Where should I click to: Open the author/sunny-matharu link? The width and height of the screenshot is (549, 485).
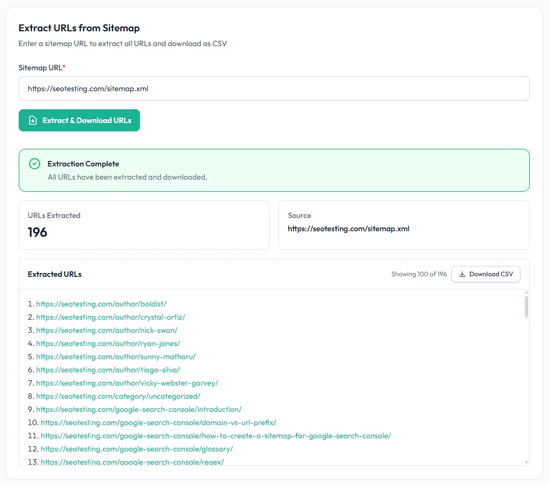[x=114, y=356]
